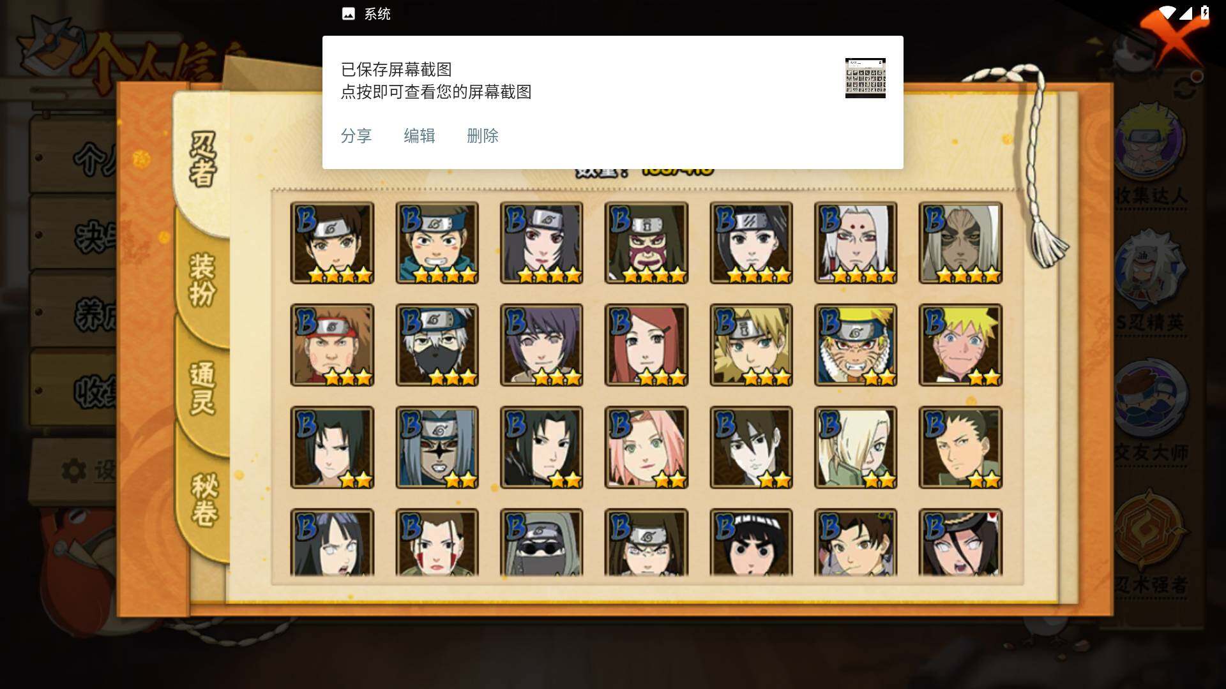The width and height of the screenshot is (1226, 689).
Task: Select the masked Kakashi ninja portrait
Action: pyautogui.click(x=437, y=345)
